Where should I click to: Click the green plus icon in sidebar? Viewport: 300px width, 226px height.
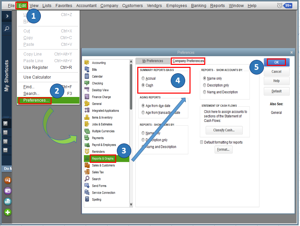click(x=8, y=212)
